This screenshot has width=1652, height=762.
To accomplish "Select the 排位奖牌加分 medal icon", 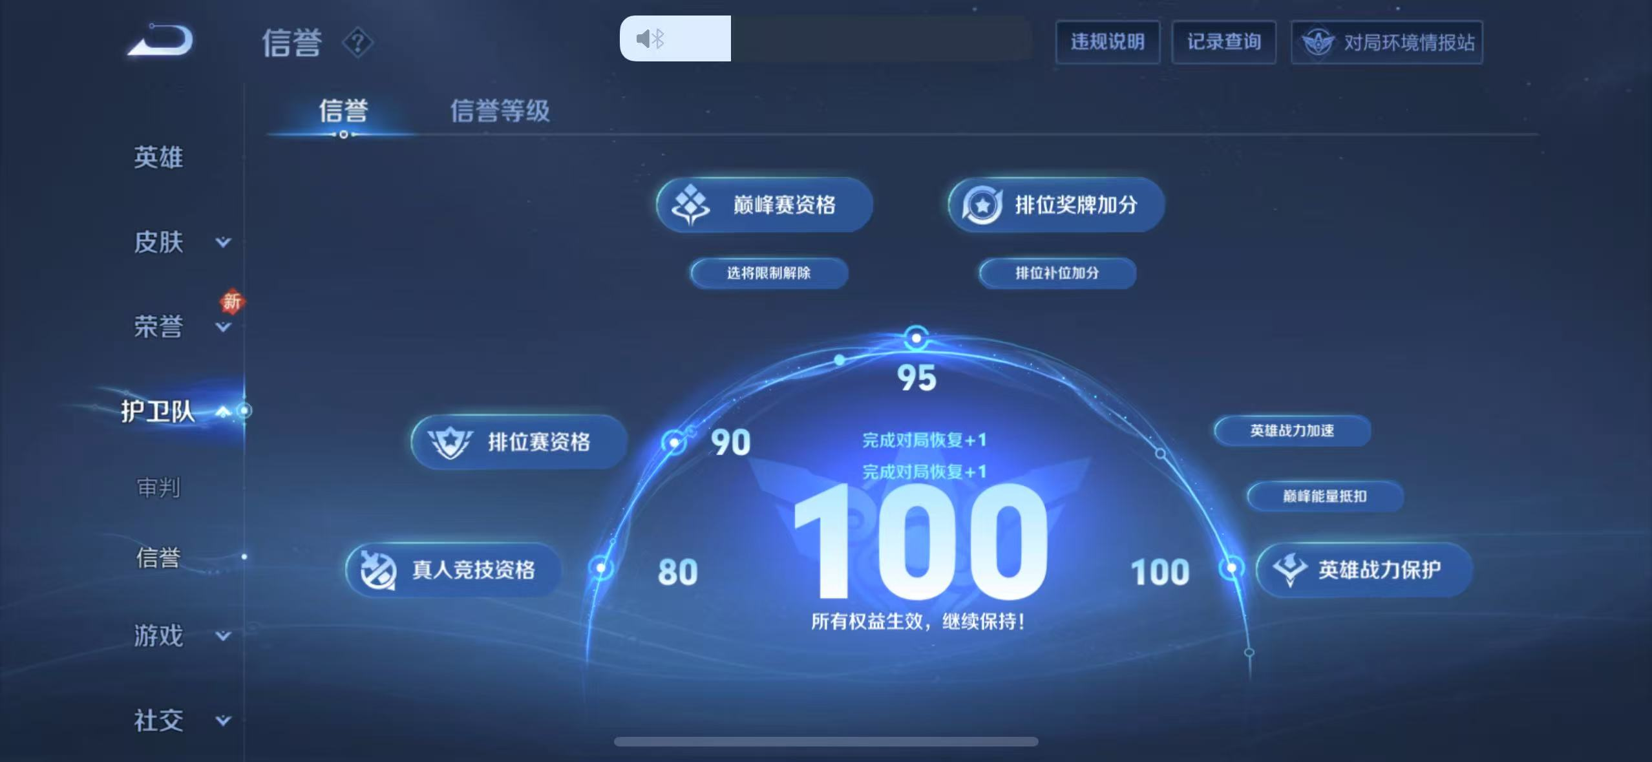I will (x=982, y=206).
